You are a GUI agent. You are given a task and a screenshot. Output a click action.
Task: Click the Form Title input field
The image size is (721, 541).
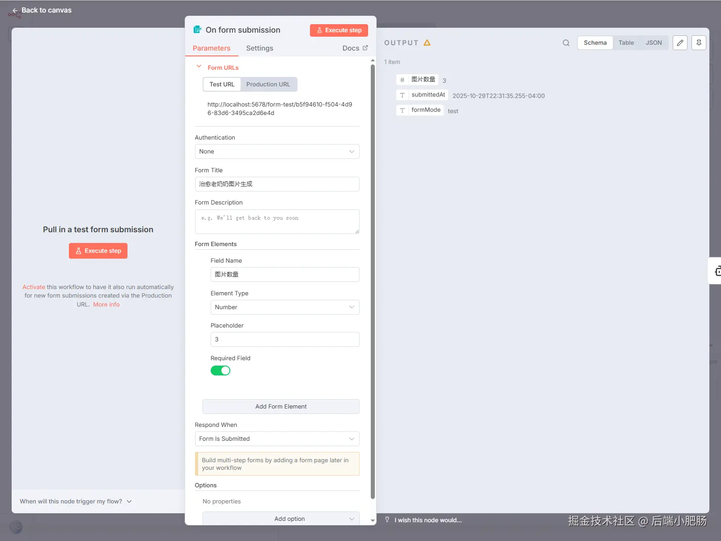tap(277, 184)
